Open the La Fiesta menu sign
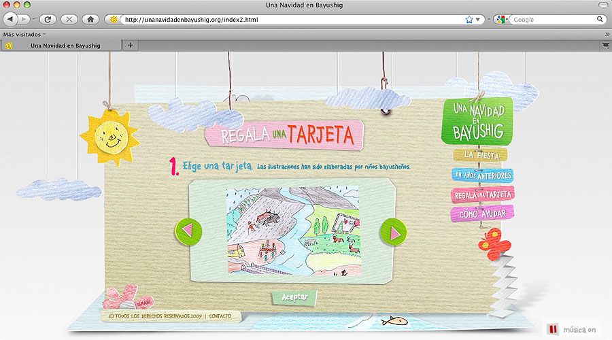612x340 pixels. 481,155
